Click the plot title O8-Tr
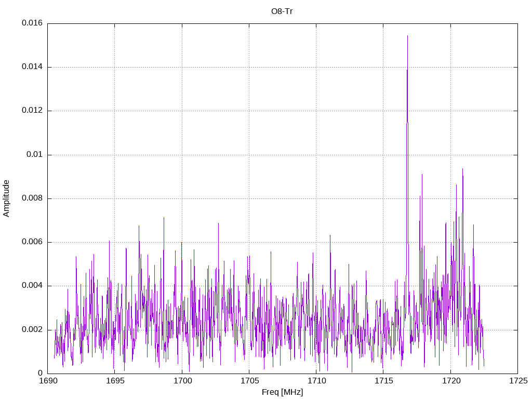 click(x=282, y=11)
